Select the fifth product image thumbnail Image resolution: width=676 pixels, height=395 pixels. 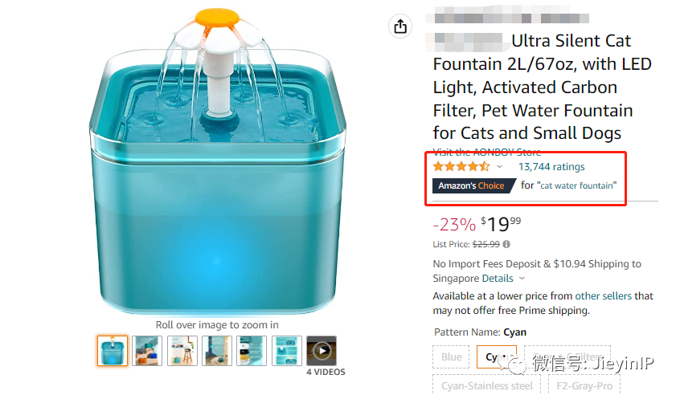coord(252,351)
